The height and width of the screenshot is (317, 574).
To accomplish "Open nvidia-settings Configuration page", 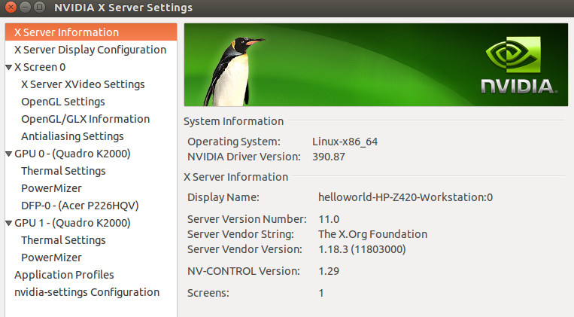I will 87,292.
